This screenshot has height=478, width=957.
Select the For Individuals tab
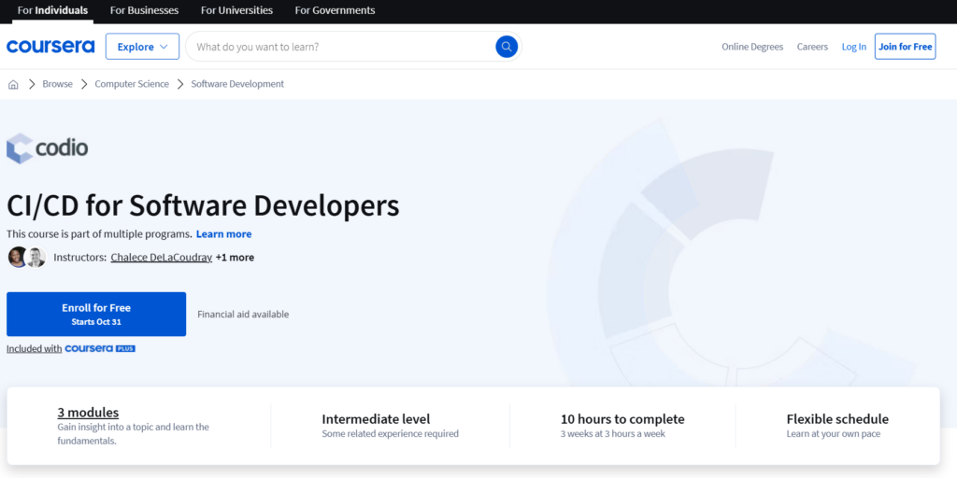pos(52,10)
